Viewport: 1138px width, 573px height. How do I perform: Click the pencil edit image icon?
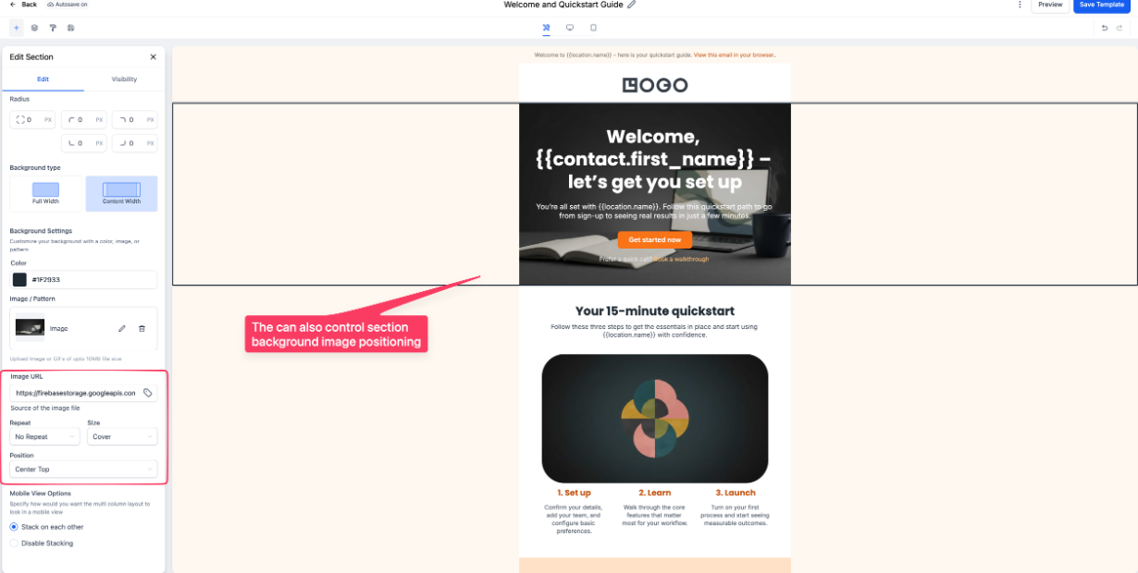point(121,328)
